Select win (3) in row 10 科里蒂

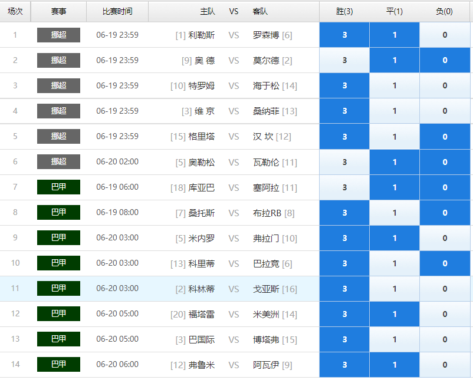[344, 263]
